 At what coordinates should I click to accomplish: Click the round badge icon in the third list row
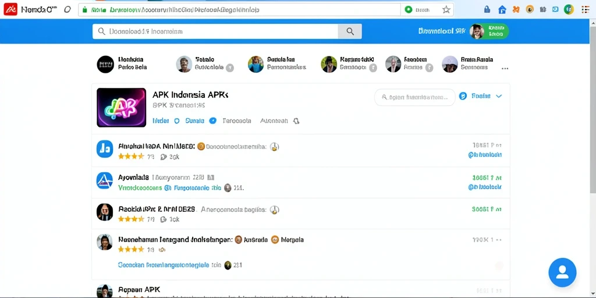[275, 210]
